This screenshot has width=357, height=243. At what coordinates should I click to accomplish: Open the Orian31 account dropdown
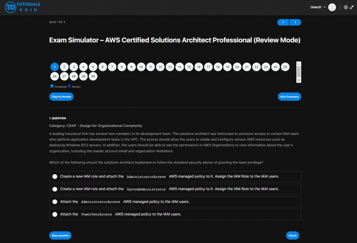pos(317,7)
